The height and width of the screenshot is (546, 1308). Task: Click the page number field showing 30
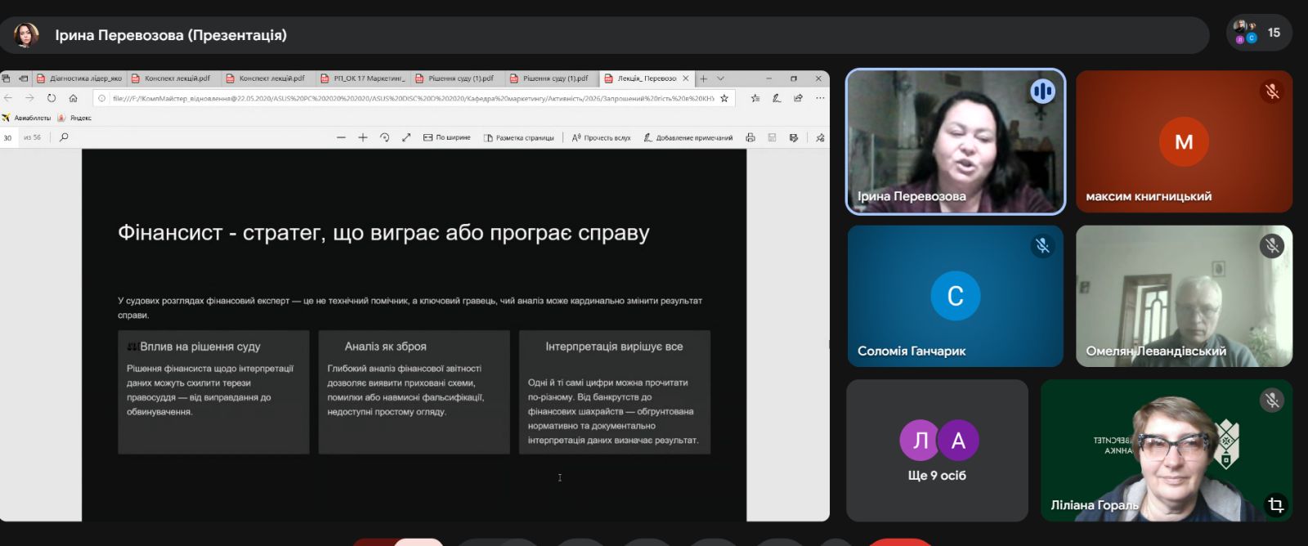pyautogui.click(x=8, y=137)
